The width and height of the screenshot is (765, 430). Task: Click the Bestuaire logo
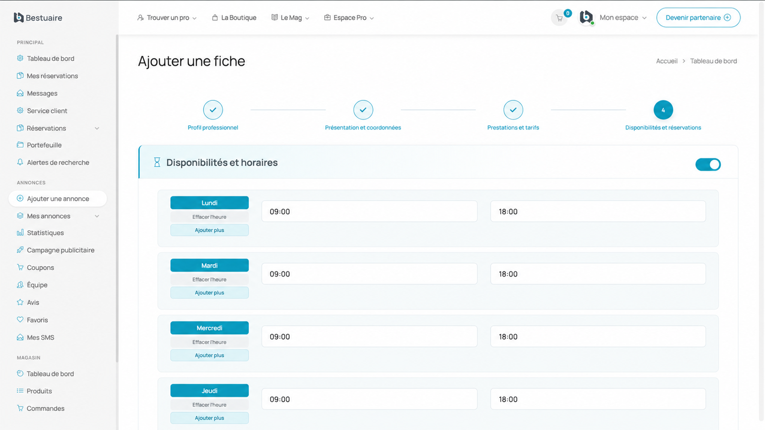pyautogui.click(x=38, y=18)
